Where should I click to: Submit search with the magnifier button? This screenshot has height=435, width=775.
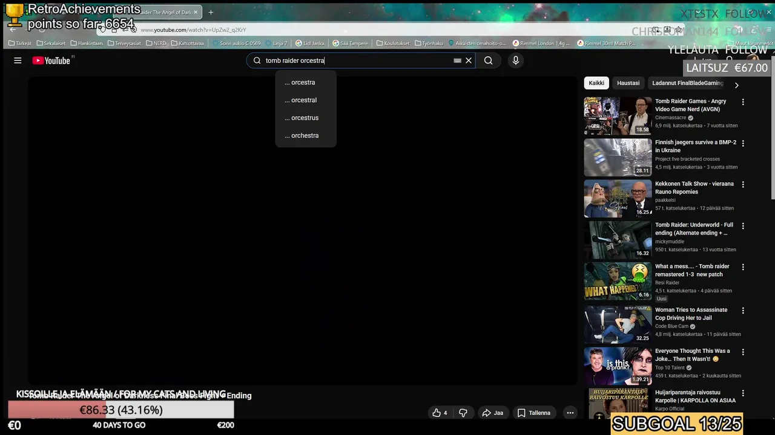coord(488,60)
